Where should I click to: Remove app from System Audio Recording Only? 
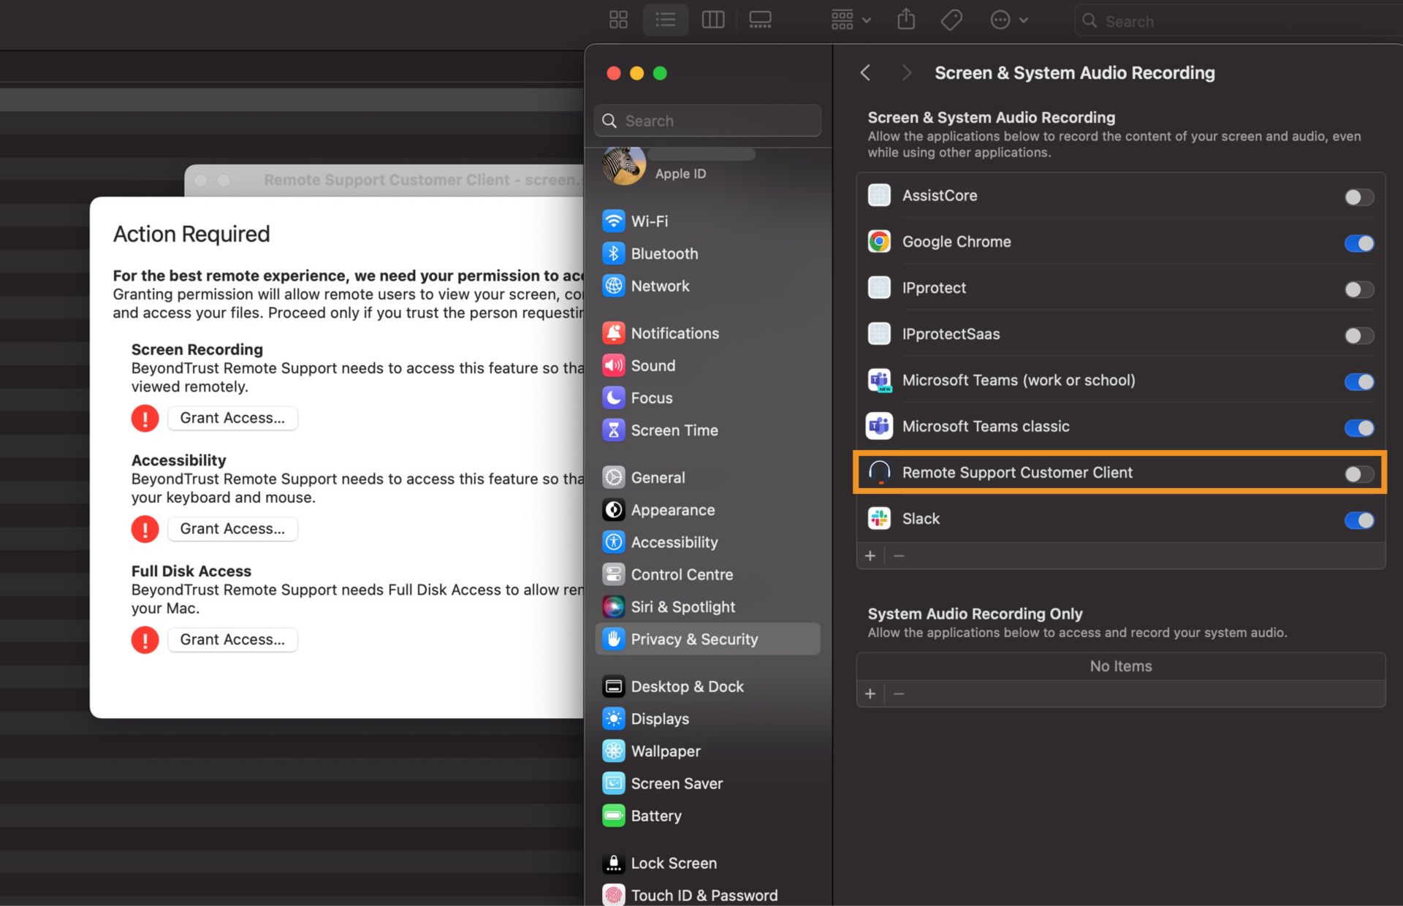899,693
